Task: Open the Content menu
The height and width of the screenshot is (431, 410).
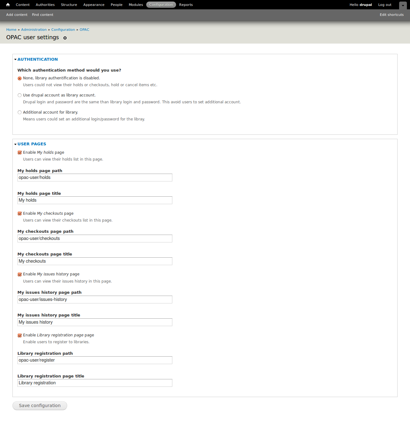Action: (23, 5)
